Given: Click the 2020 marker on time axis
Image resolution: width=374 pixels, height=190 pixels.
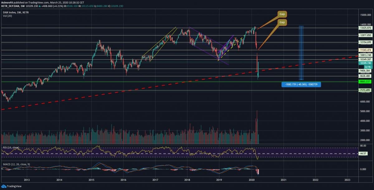Looking at the screenshot, I should (x=252, y=180).
